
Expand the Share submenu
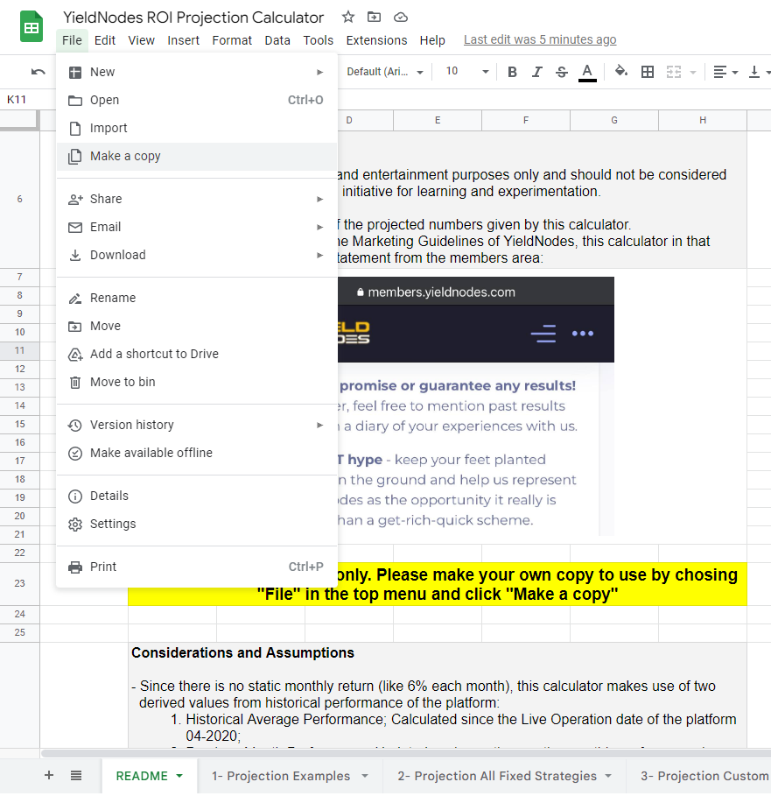[x=197, y=199]
